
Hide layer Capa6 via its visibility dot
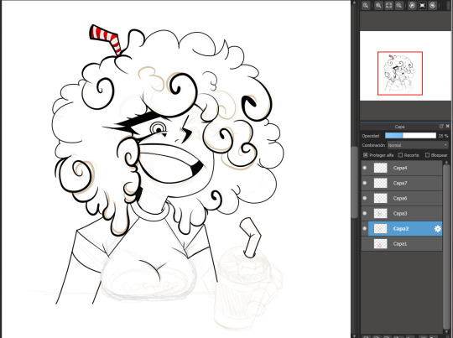365,198
